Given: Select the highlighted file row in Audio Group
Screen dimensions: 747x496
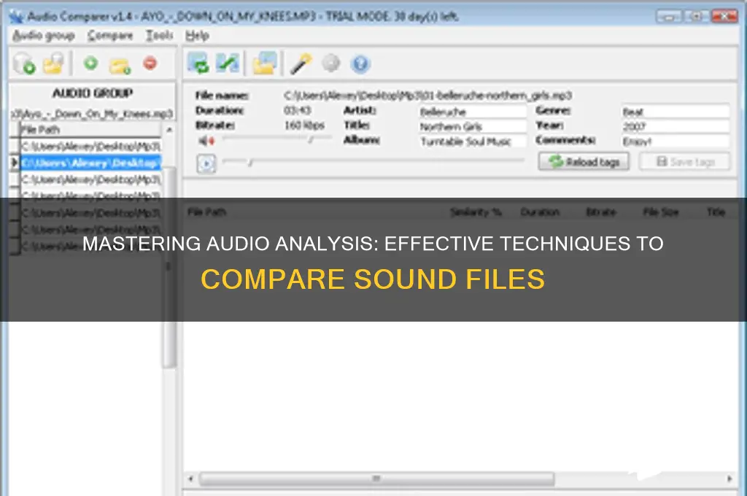Looking at the screenshot, I should tap(90, 163).
